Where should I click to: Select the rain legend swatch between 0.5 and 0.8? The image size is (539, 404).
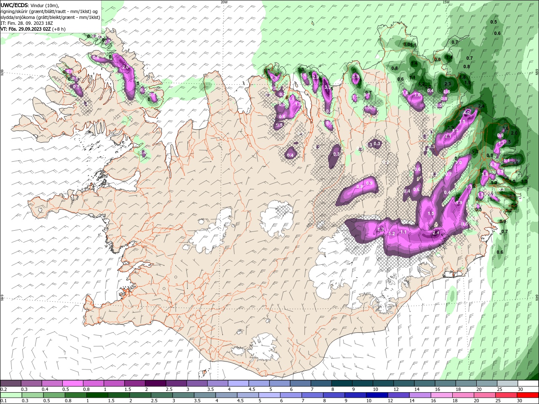[x=54, y=395]
